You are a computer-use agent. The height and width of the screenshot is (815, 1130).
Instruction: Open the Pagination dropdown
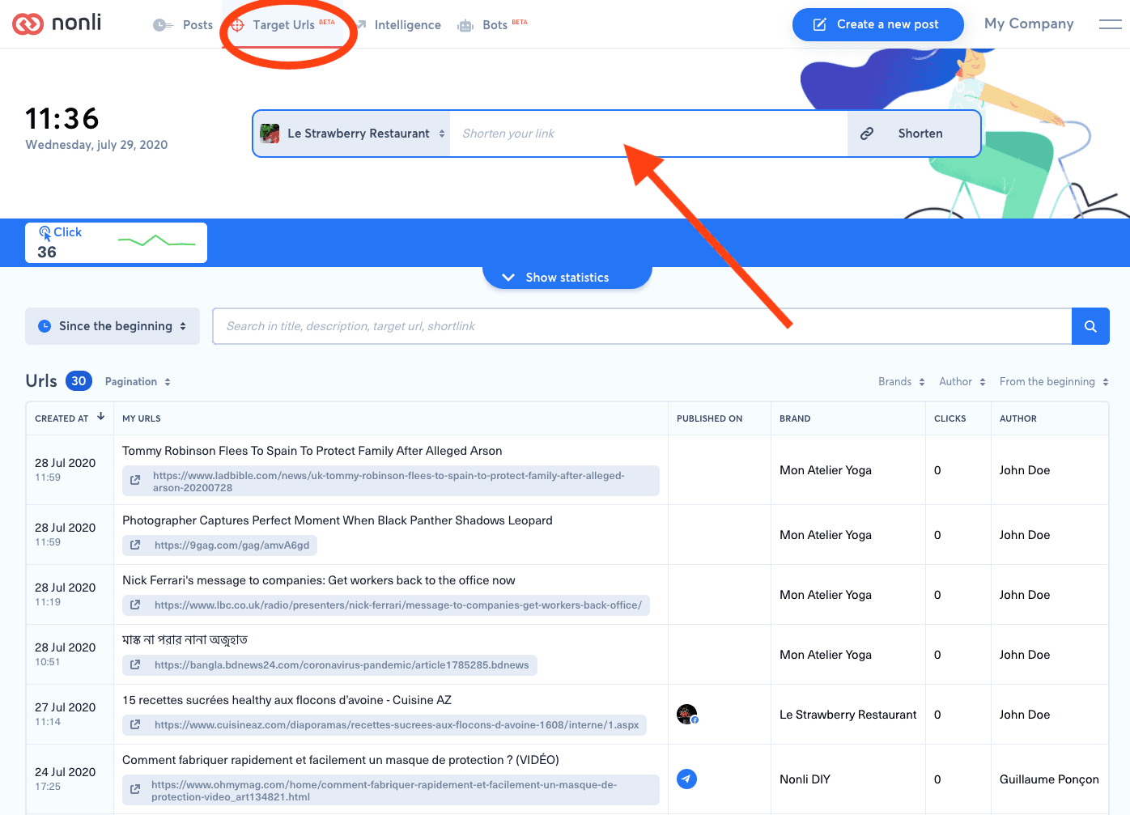[138, 382]
